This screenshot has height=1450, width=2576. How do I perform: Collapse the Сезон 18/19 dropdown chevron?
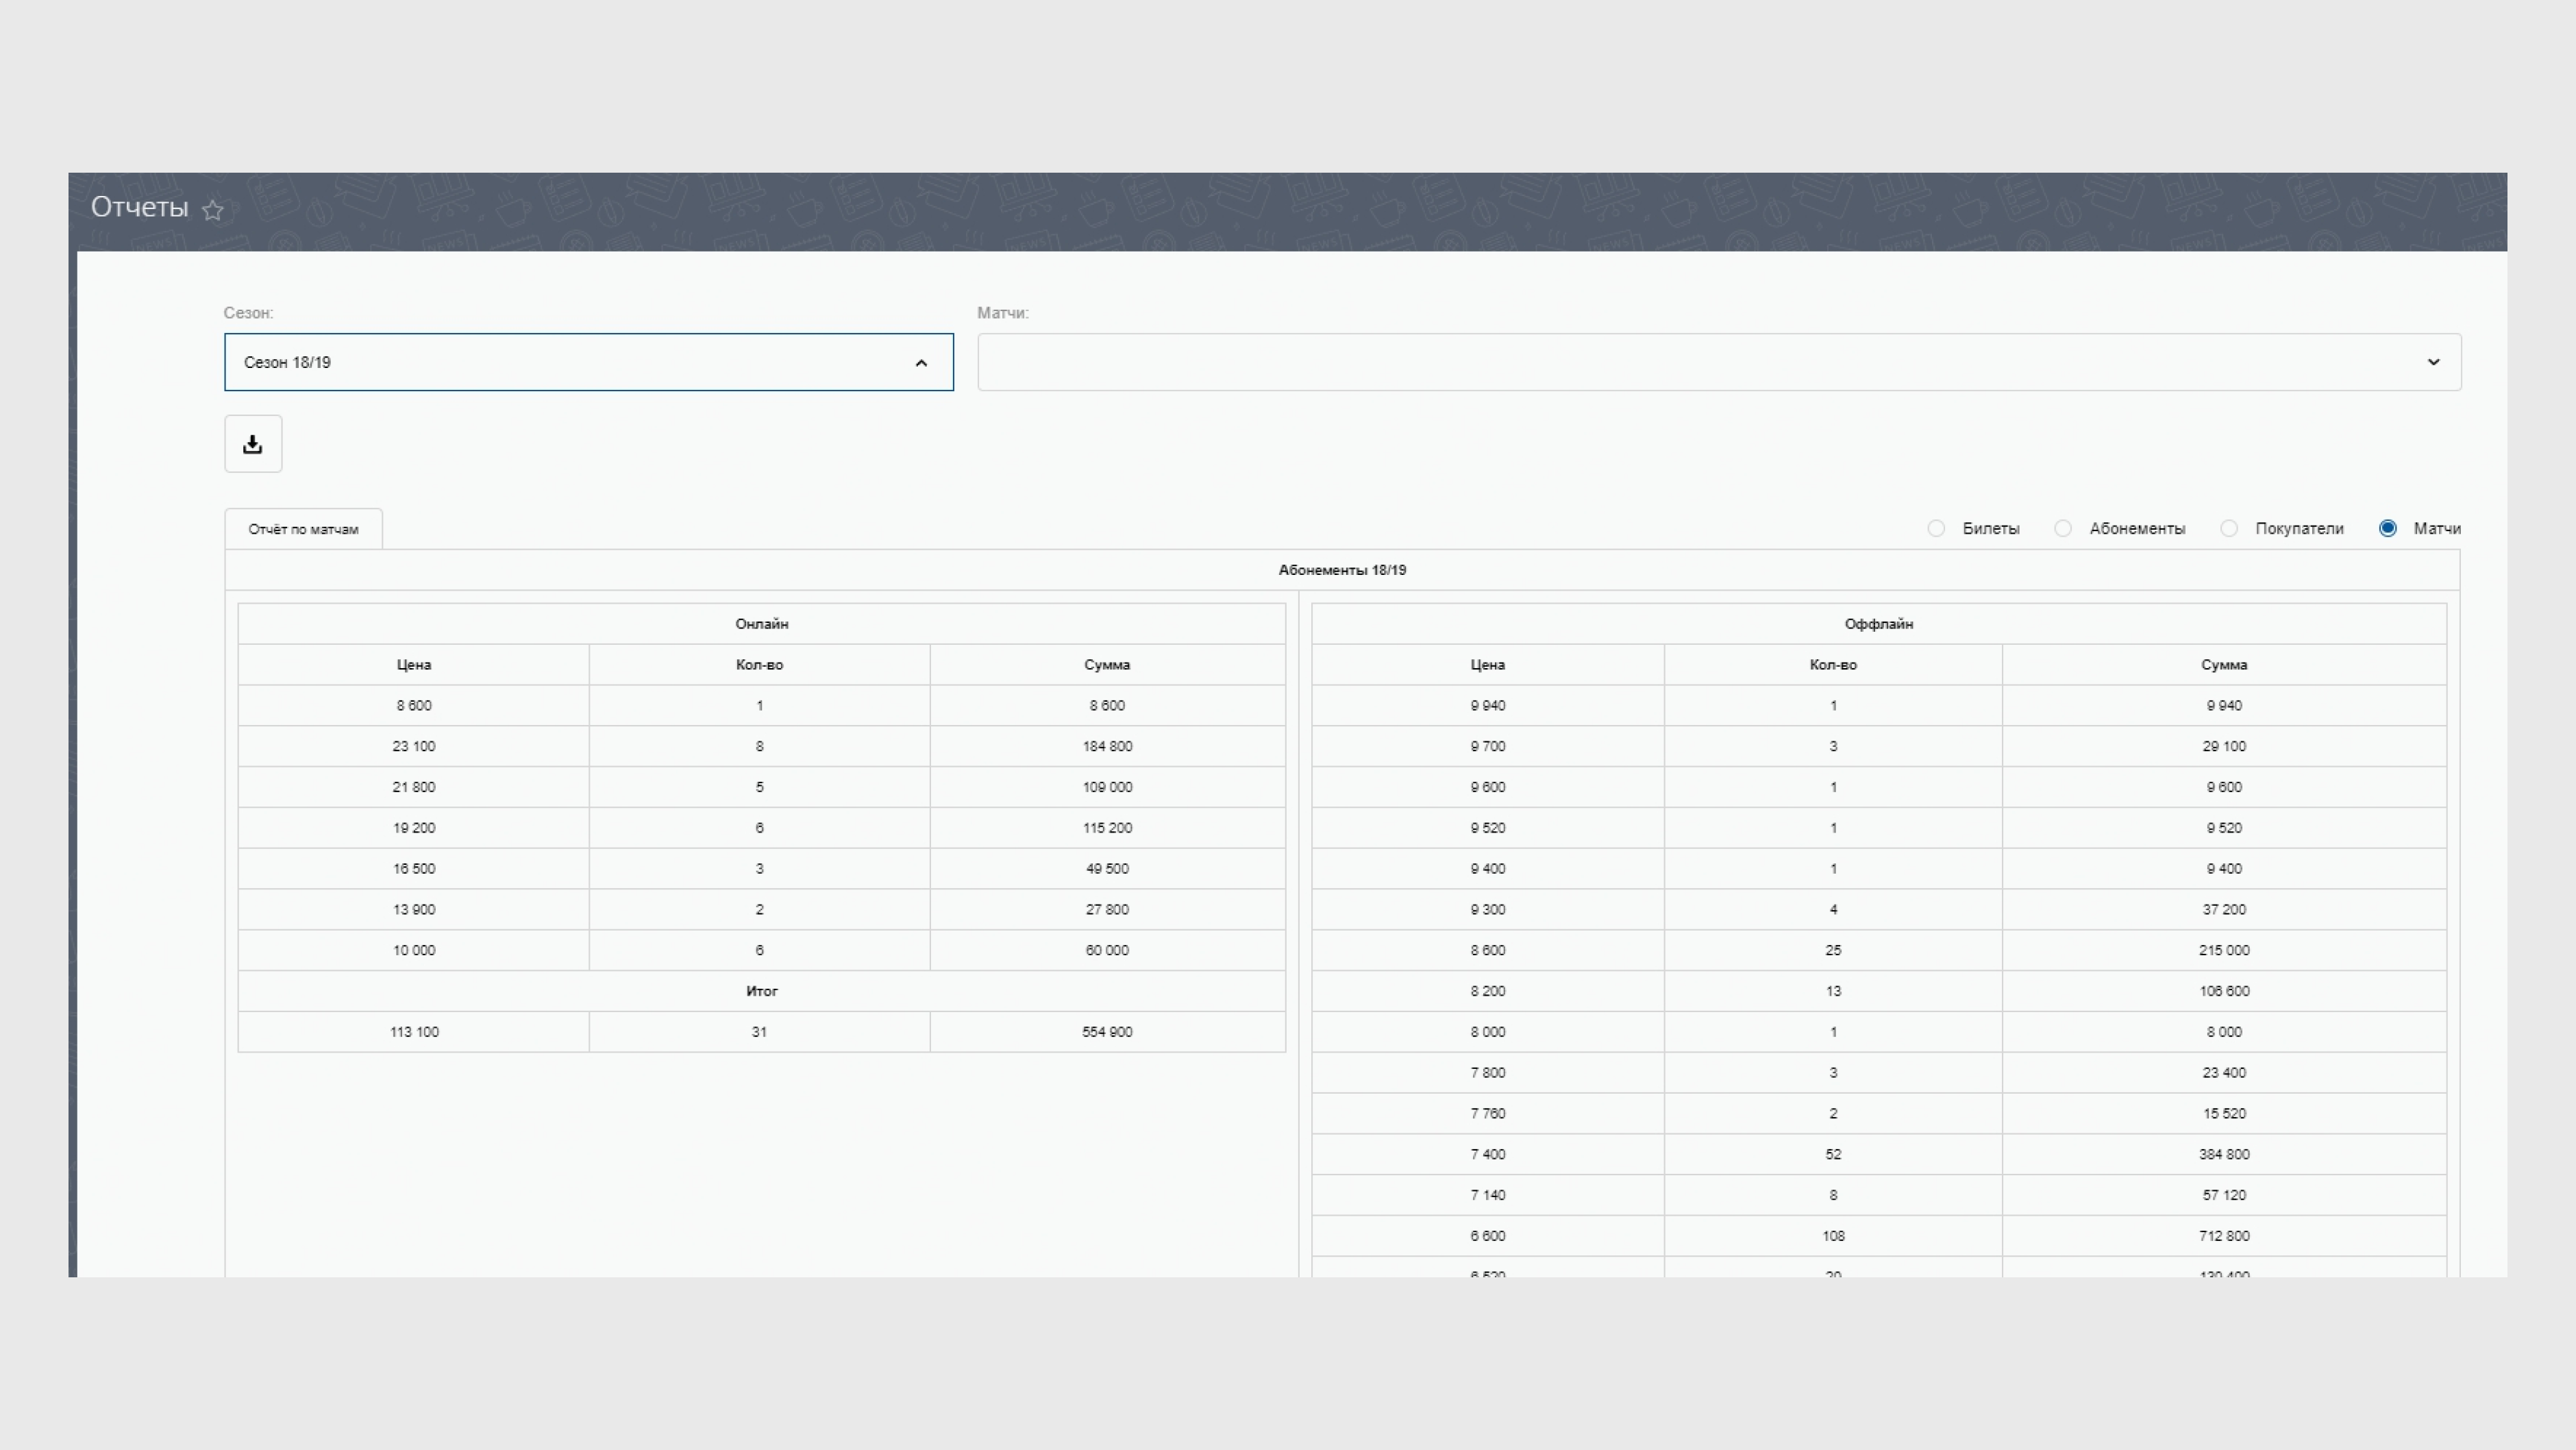pyautogui.click(x=921, y=363)
